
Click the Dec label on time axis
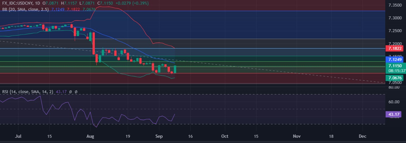coord(363,136)
